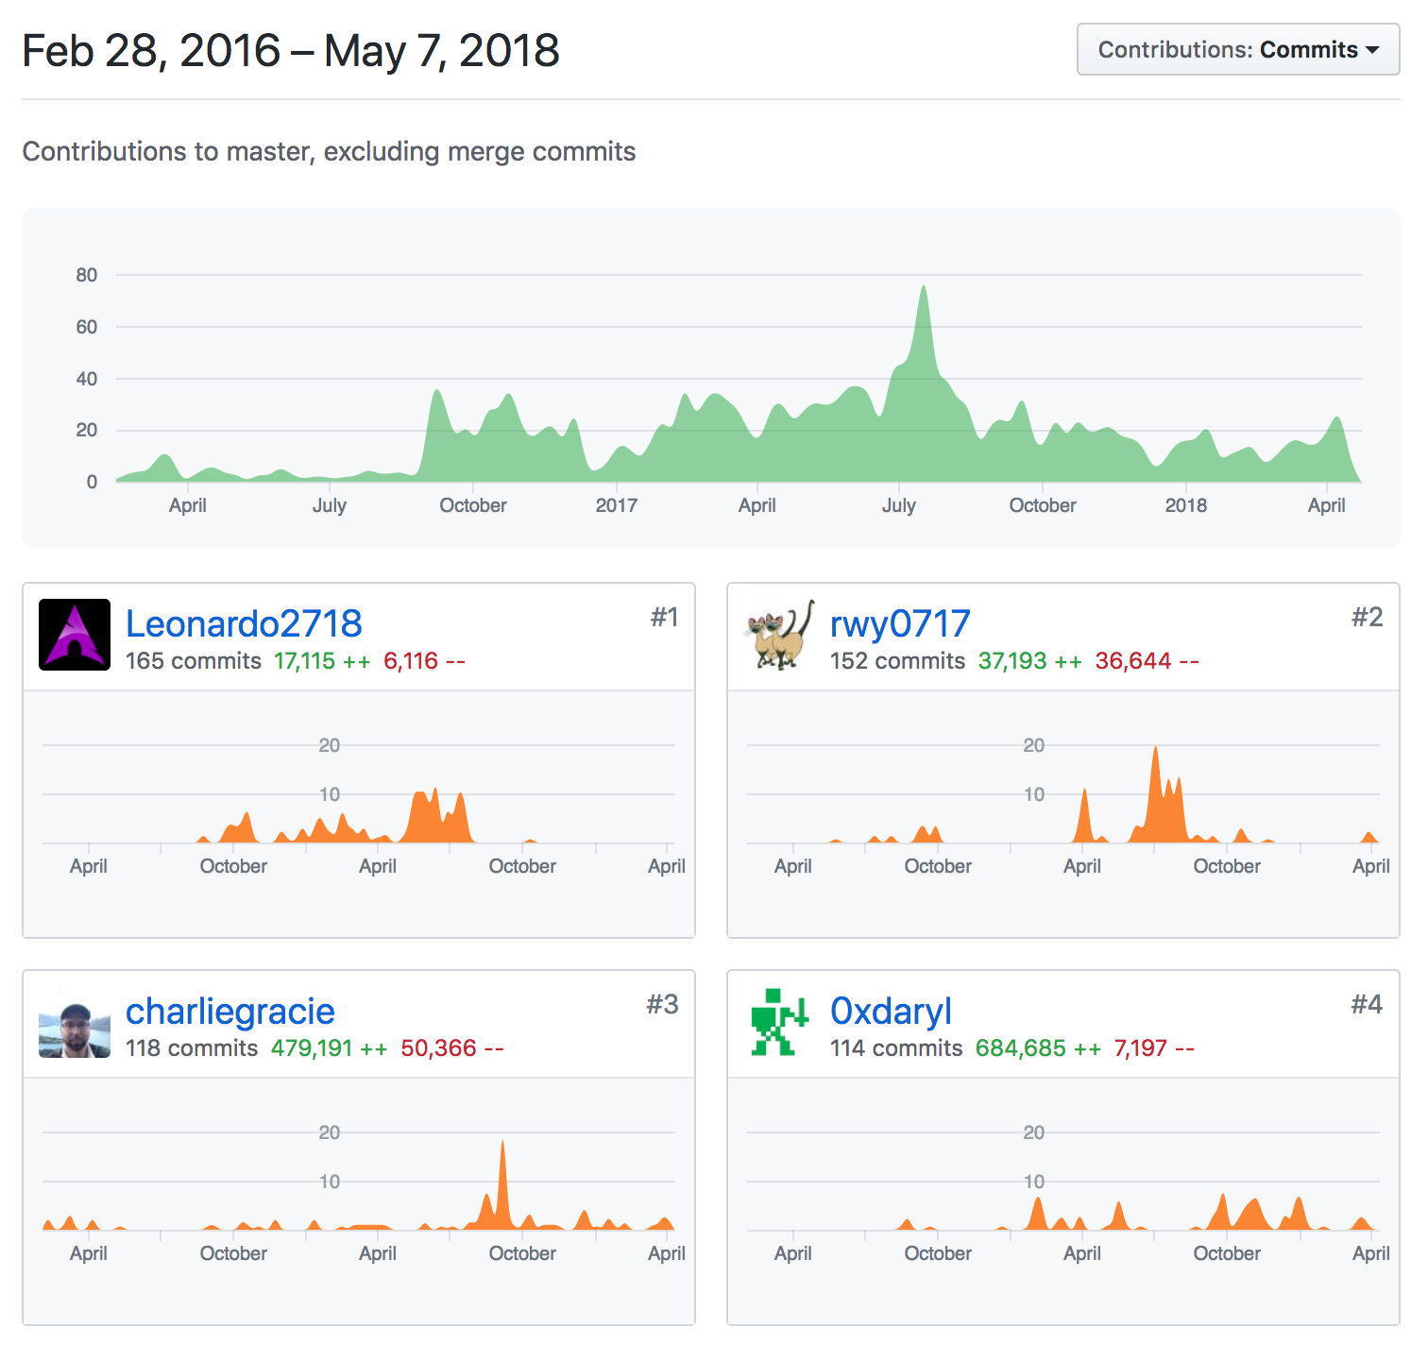The height and width of the screenshot is (1345, 1411).
Task: Open the Leonardo2718 profile link
Action: pos(244,623)
